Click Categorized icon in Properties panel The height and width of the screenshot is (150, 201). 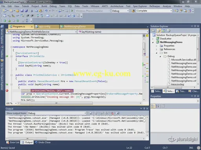pos(153,106)
